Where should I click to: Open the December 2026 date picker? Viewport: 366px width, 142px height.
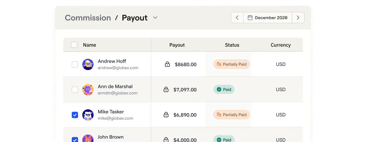point(268,18)
